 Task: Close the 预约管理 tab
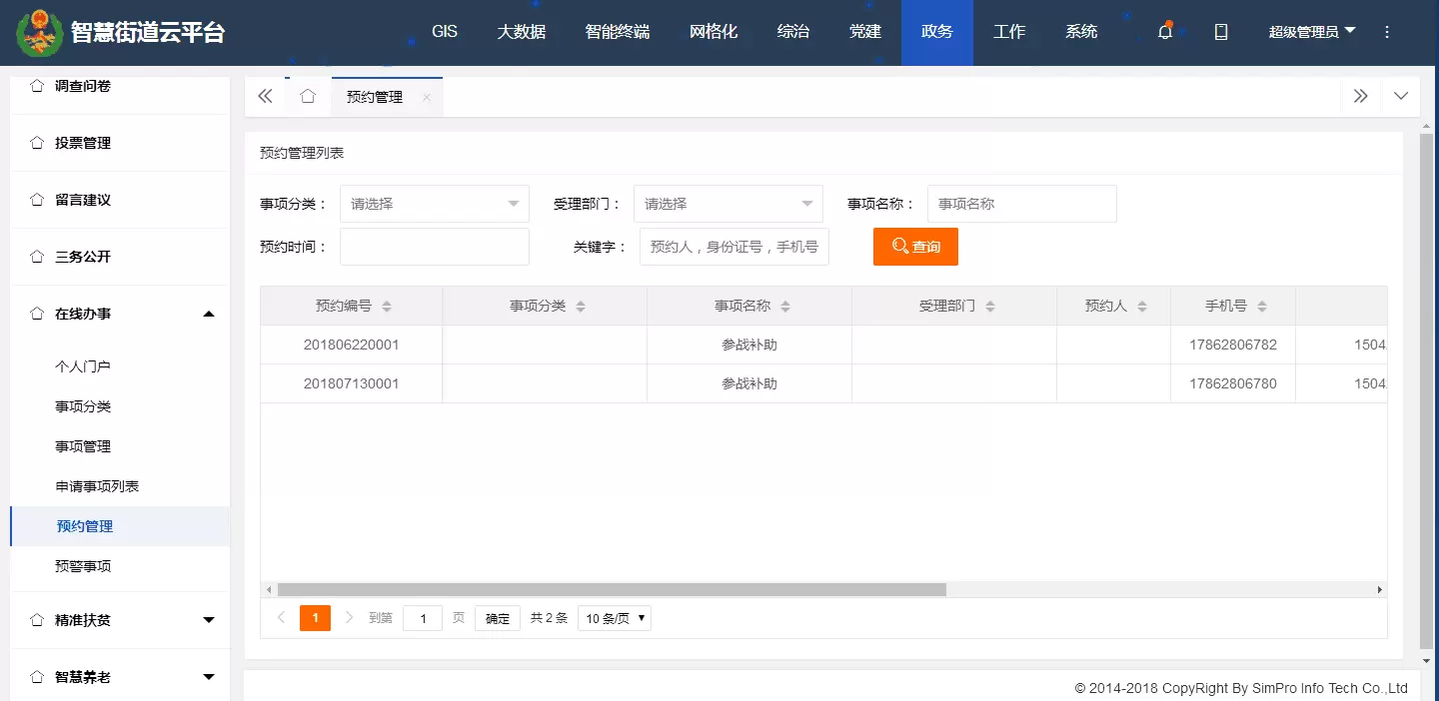[427, 97]
